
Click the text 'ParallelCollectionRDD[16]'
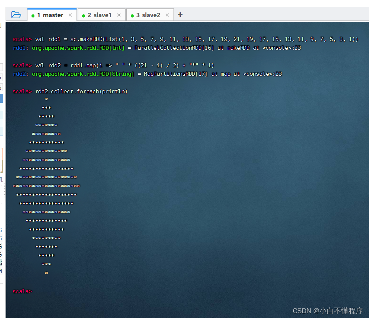click(174, 48)
